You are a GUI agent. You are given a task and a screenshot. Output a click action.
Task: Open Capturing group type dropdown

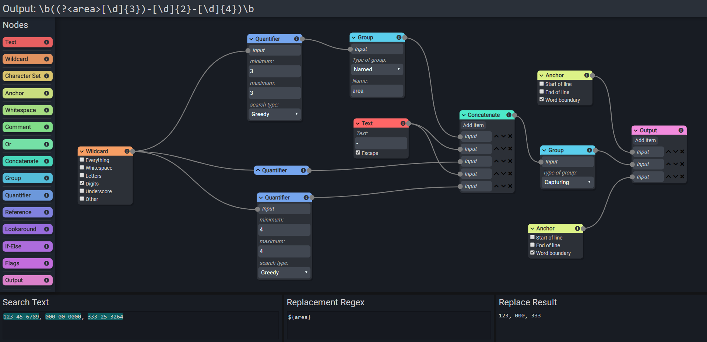coord(568,182)
